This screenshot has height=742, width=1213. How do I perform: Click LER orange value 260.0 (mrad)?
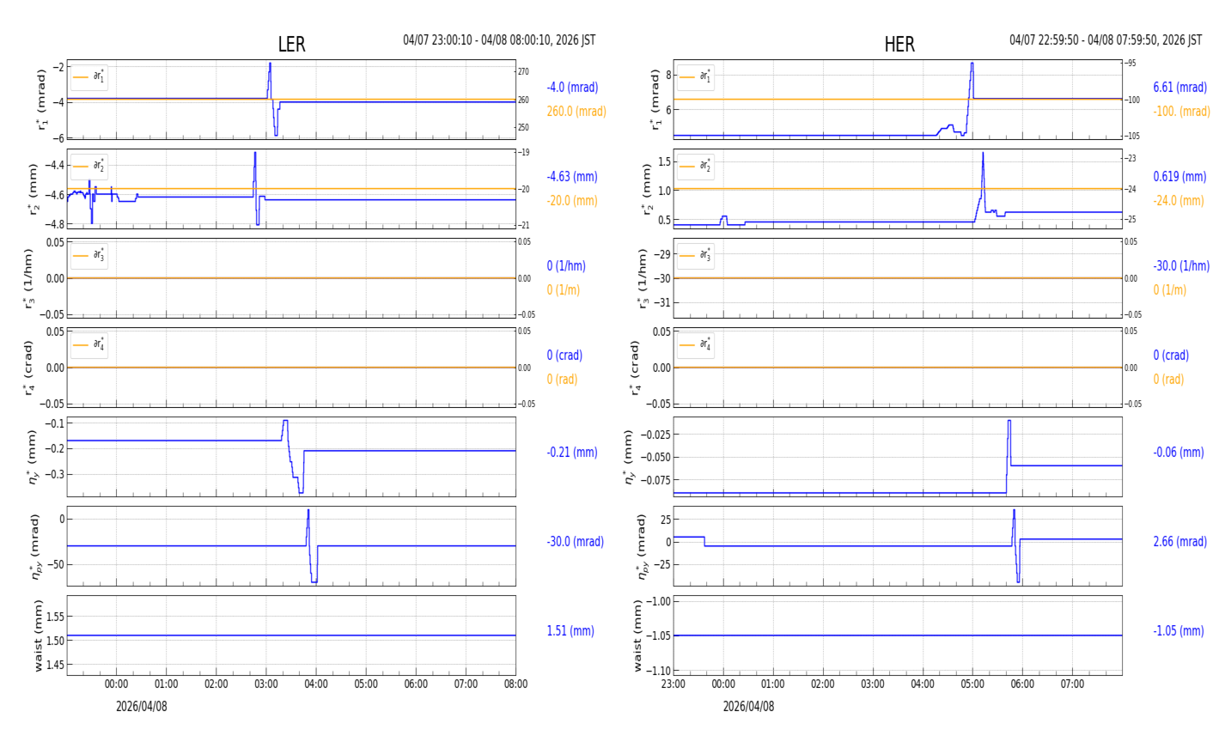(576, 112)
